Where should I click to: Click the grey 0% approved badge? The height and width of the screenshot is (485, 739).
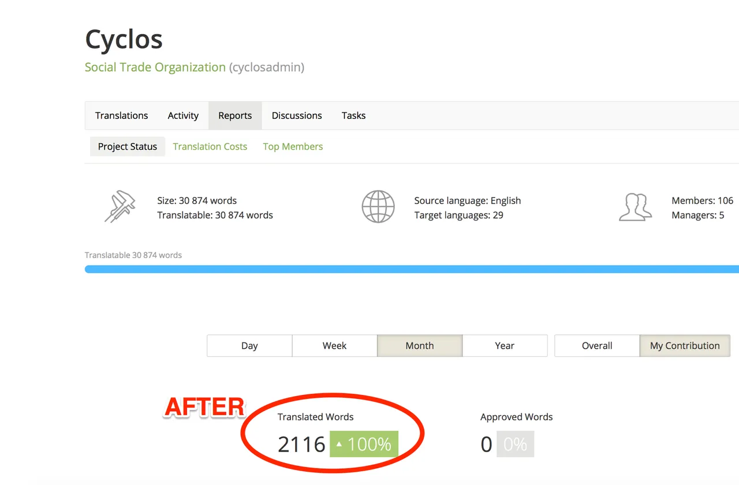click(x=514, y=444)
